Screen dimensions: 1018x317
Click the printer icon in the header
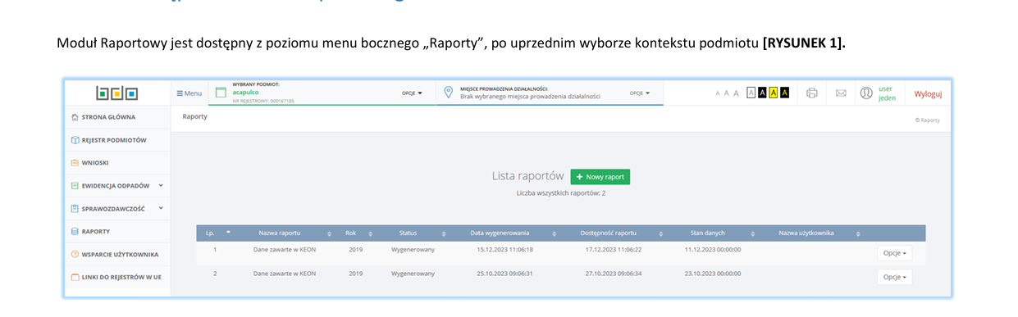[x=812, y=93]
